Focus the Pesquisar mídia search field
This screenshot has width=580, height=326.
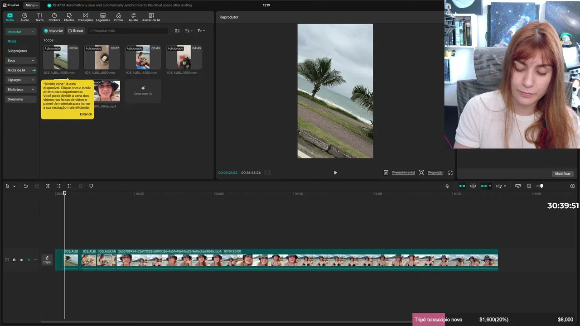tap(128, 31)
